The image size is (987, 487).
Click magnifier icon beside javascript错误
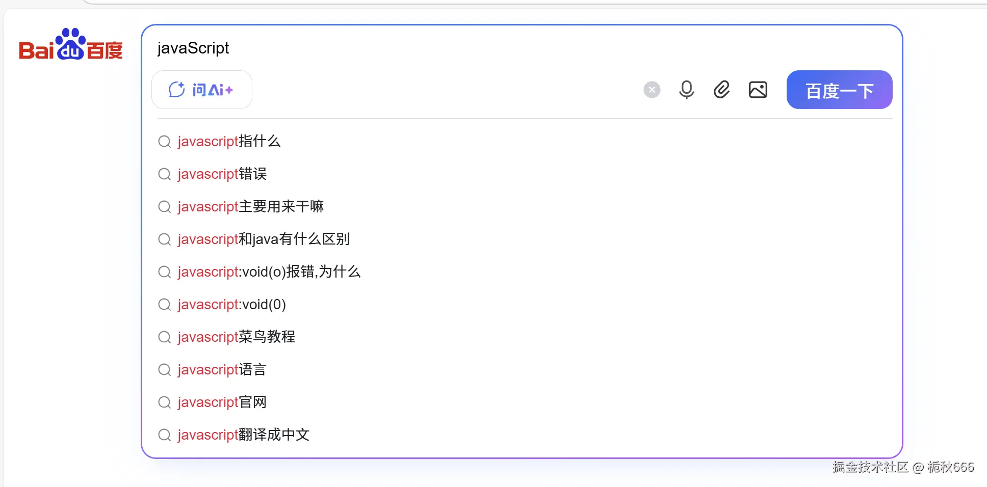point(164,174)
